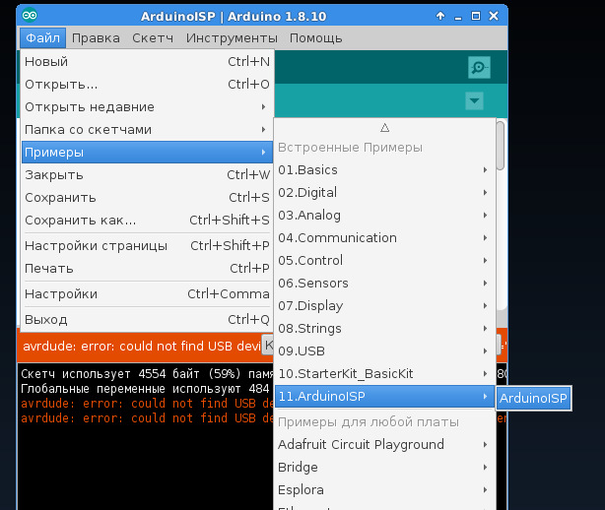
Task: Open the Serial Monitor magnifier icon
Action: [x=479, y=67]
